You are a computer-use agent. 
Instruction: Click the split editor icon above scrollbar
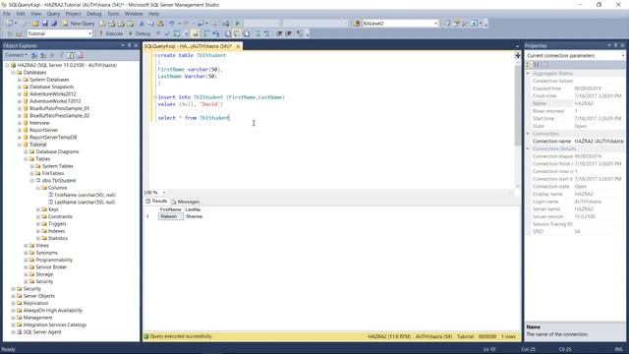[x=518, y=56]
